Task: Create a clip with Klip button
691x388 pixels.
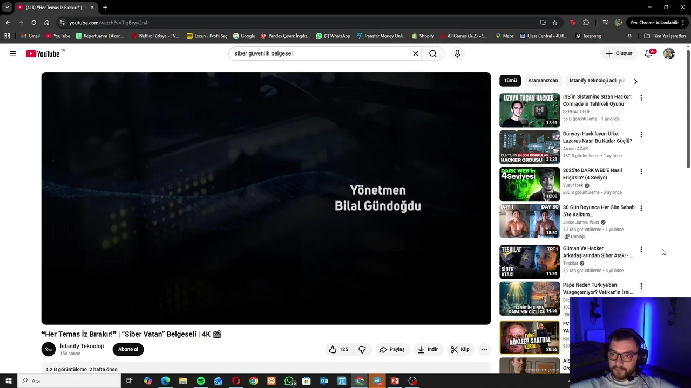Action: tap(460, 349)
